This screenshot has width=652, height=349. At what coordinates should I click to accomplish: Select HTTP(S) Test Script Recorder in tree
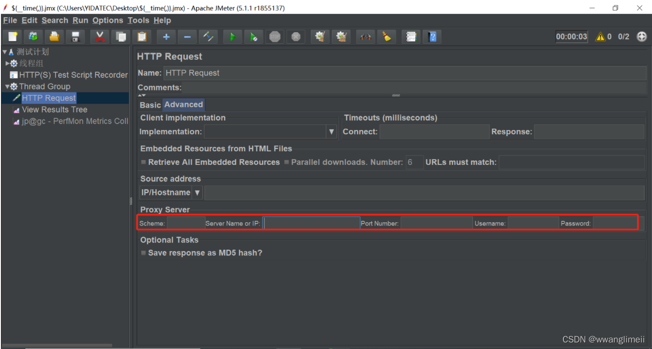[x=74, y=75]
